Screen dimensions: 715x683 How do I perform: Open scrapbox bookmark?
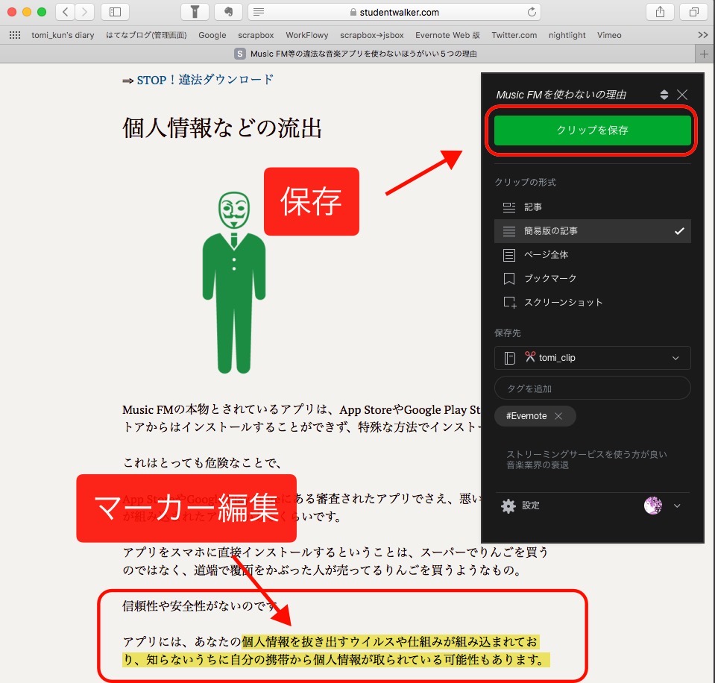(256, 35)
